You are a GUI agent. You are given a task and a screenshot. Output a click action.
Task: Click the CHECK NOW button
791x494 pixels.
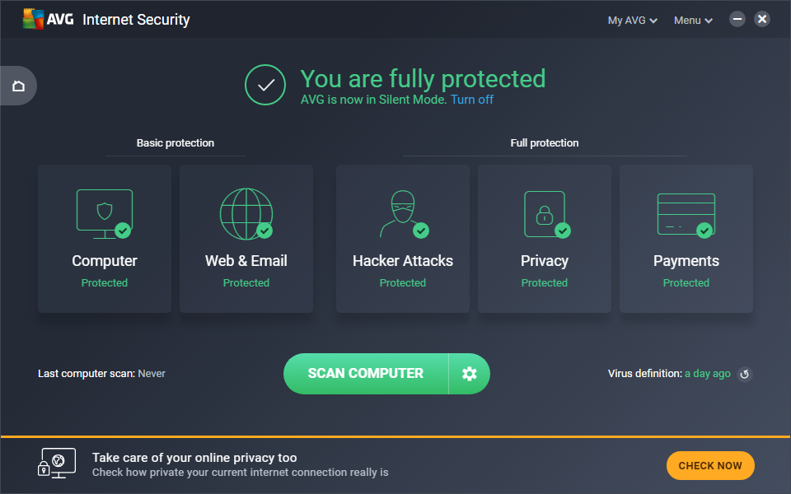click(x=710, y=465)
